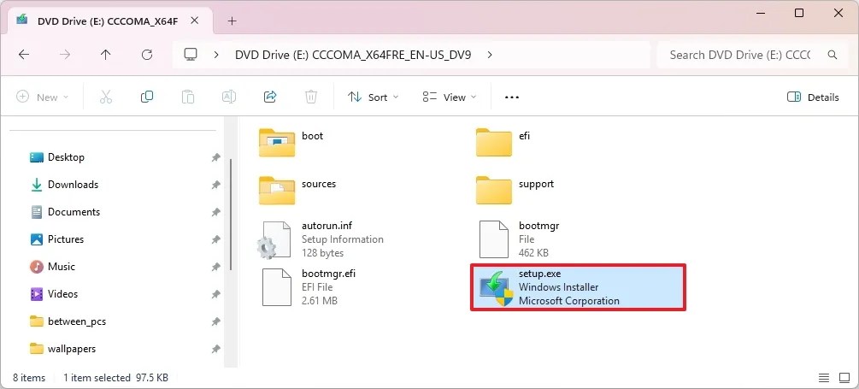859x389 pixels.
Task: Open the Sort dropdown menu
Action: pos(374,97)
